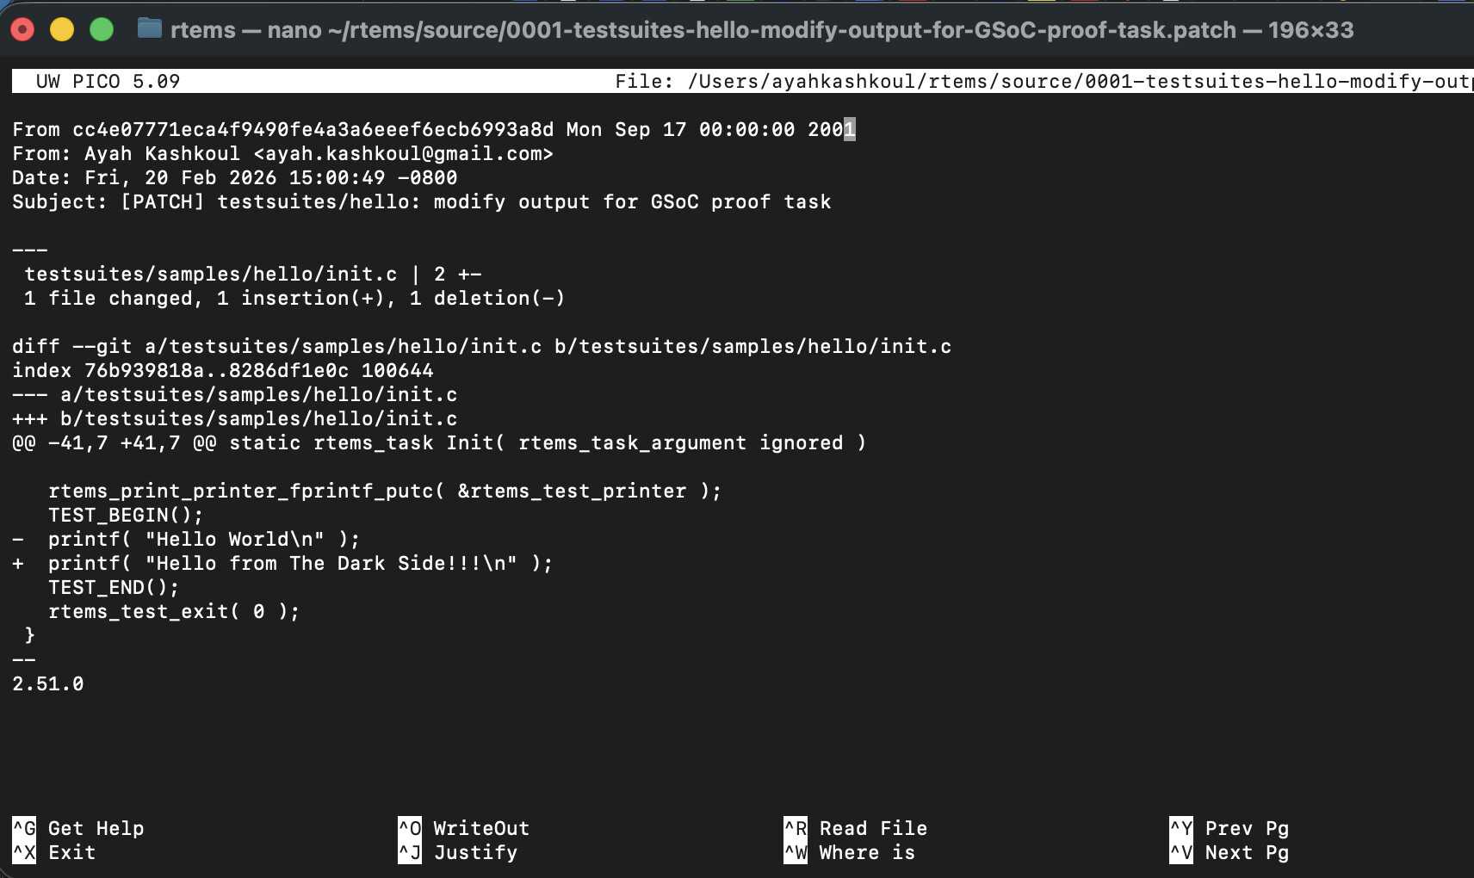1474x878 pixels.
Task: Click the ^G Get Help shortcut
Action: [x=78, y=828]
